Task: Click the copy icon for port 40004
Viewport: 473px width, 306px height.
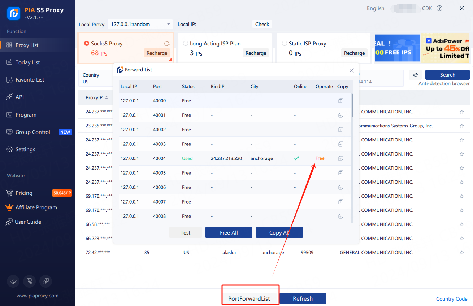Action: (x=340, y=158)
